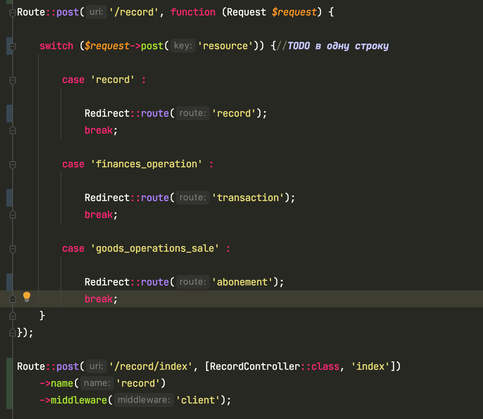The height and width of the screenshot is (419, 483).
Task: Click fold end marker on the '});' line
Action: 13,333
